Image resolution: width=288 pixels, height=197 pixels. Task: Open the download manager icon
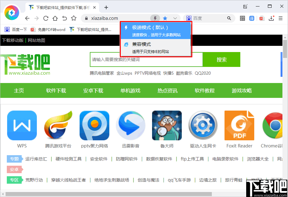272,18
